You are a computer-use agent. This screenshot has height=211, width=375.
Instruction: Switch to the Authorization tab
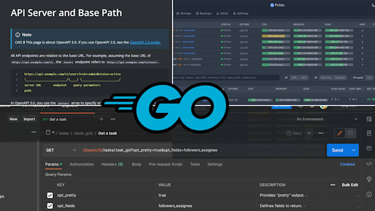pos(82,164)
